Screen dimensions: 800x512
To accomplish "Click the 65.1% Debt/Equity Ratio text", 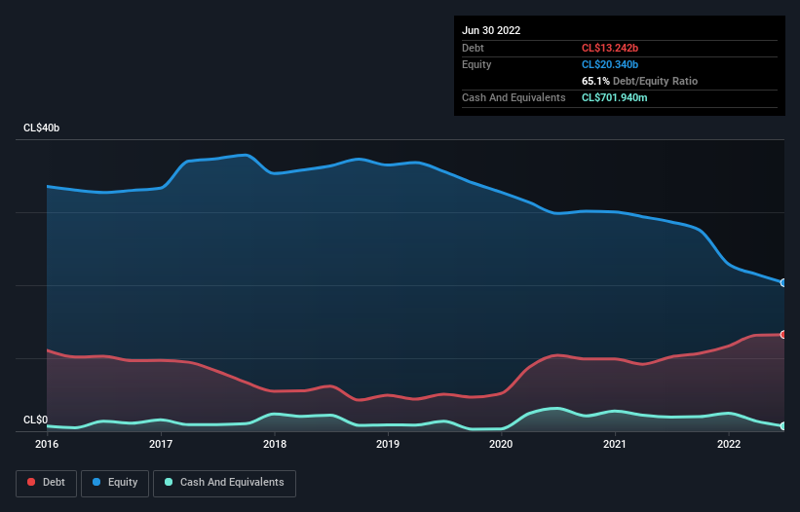I will pyautogui.click(x=639, y=81).
